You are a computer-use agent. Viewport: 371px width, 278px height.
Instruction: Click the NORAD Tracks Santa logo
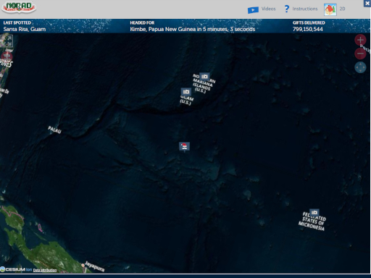tap(19, 8)
